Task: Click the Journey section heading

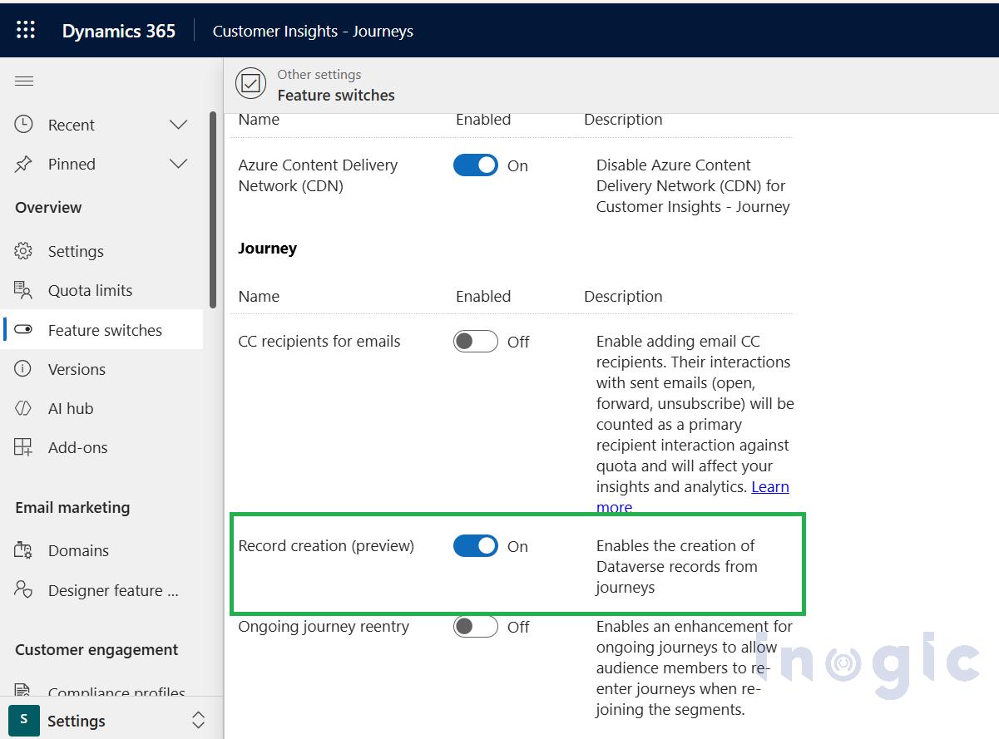Action: tap(267, 248)
